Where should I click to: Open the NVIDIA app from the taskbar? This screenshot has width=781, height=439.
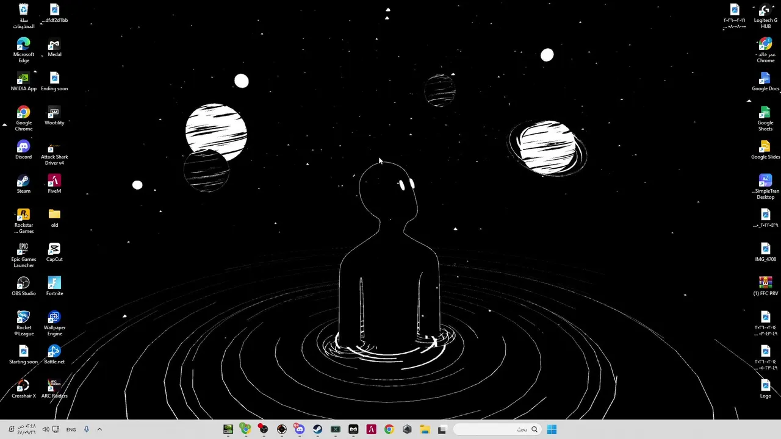[228, 429]
